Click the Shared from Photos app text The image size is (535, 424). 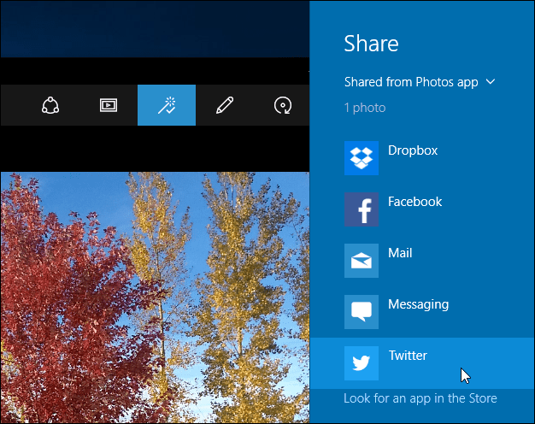[x=411, y=82]
